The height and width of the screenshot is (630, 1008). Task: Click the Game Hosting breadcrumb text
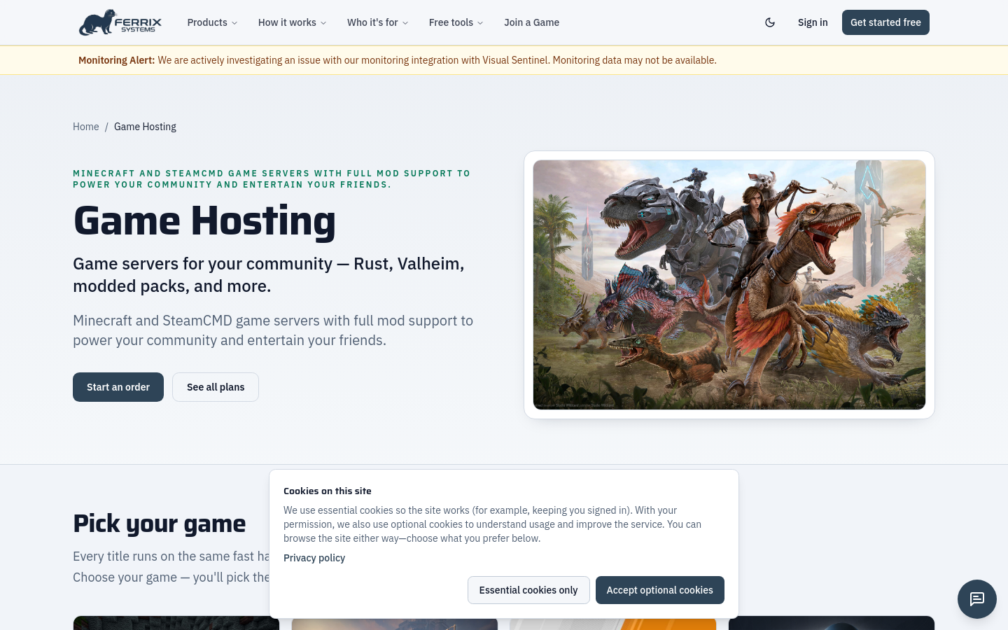(x=145, y=127)
